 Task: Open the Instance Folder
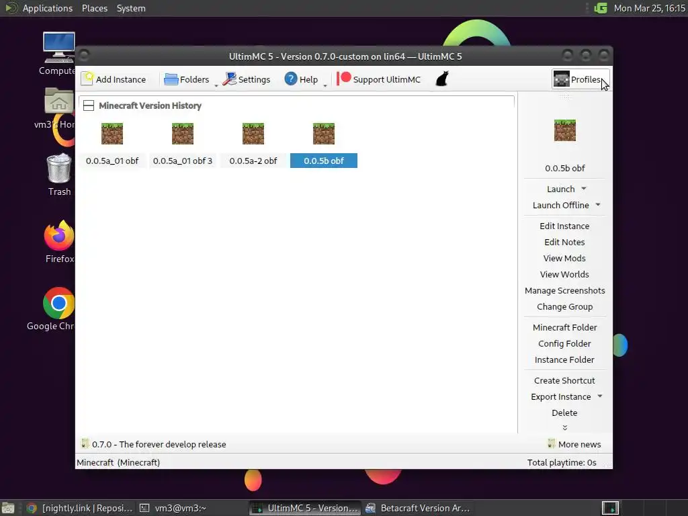(x=564, y=360)
